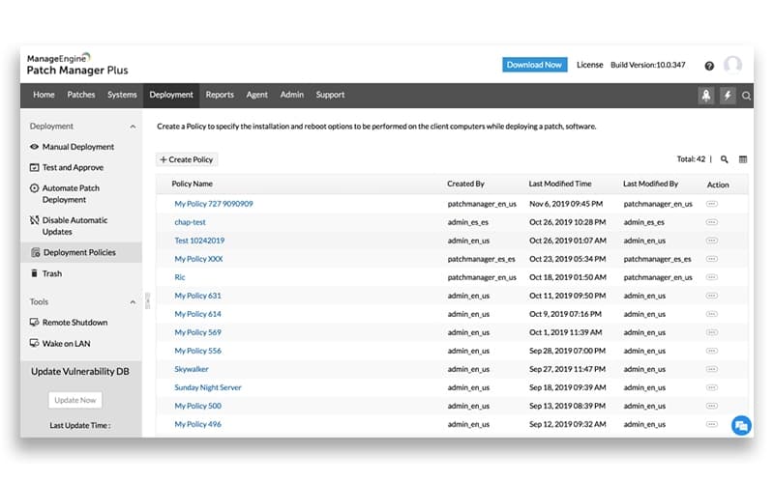This screenshot has height=483, width=774.
Task: Click the rocket quick launch icon
Action: pyautogui.click(x=706, y=96)
